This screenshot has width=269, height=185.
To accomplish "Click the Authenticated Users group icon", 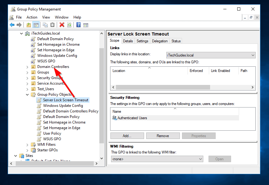I will [x=114, y=118].
